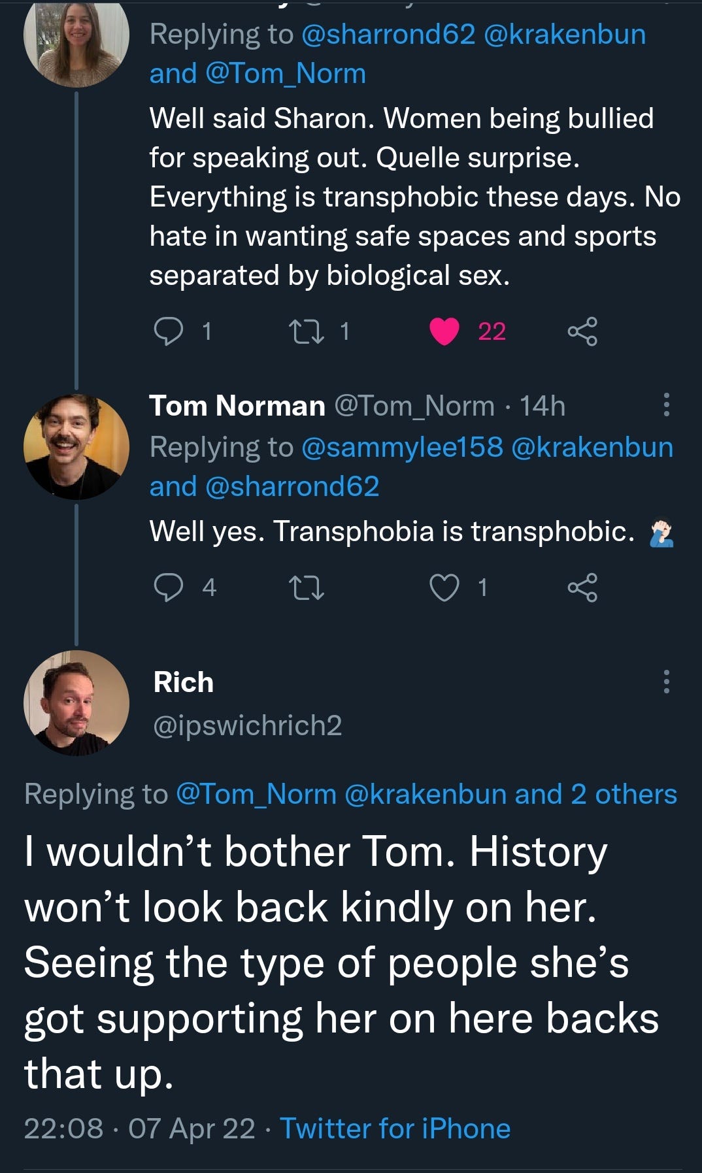The height and width of the screenshot is (1173, 702).
Task: Like Tom Norman's tweet
Action: pos(444,587)
